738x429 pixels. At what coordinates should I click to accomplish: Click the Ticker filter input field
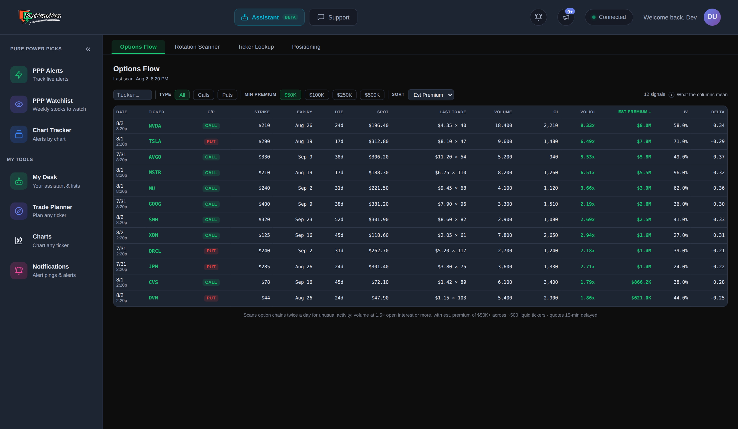pos(132,95)
